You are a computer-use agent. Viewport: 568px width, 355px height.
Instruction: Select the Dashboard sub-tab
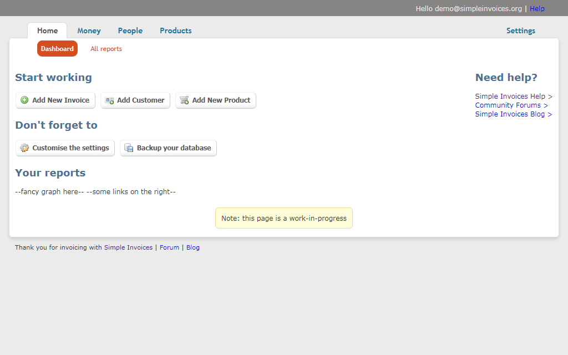(x=57, y=49)
